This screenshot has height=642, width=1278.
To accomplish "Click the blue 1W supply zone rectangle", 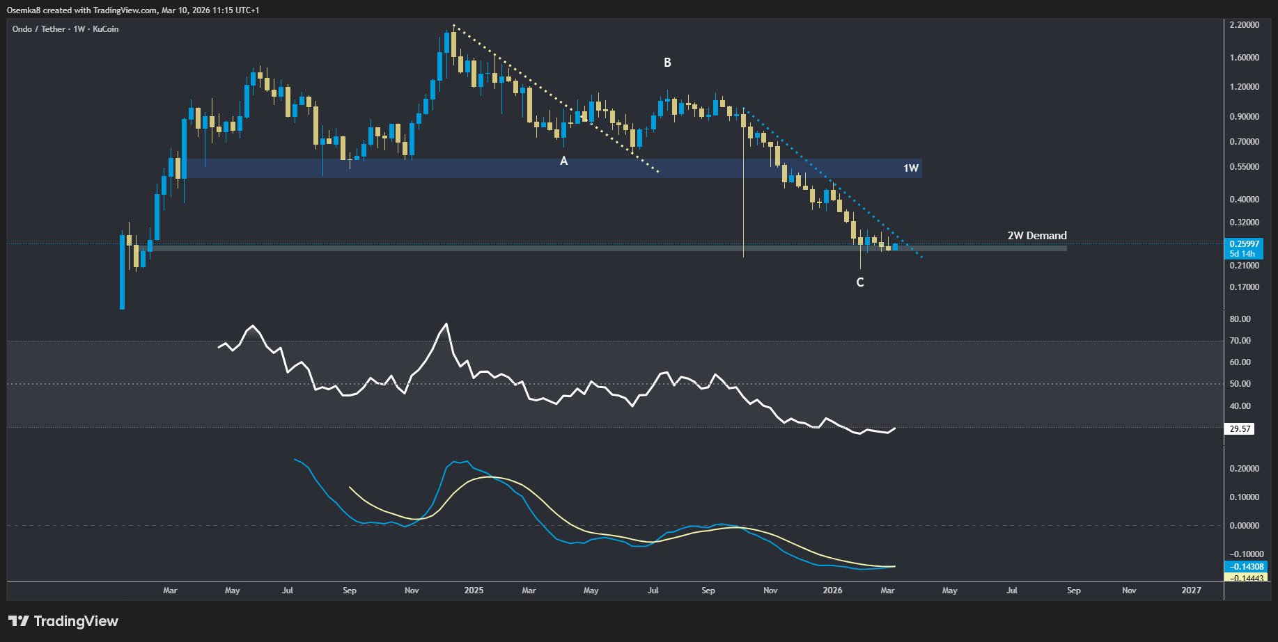I will pos(549,168).
